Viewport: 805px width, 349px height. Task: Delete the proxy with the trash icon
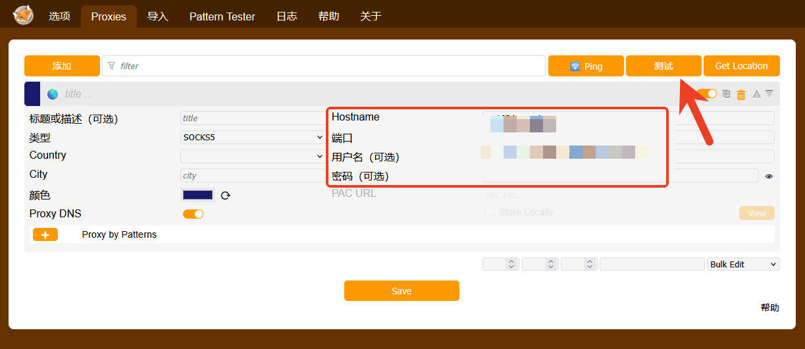[x=741, y=95]
